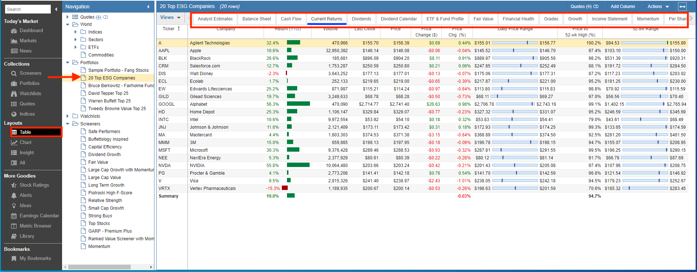The width and height of the screenshot is (697, 272).
Task: Click the Stock Ratings star icon
Action: 14,185
